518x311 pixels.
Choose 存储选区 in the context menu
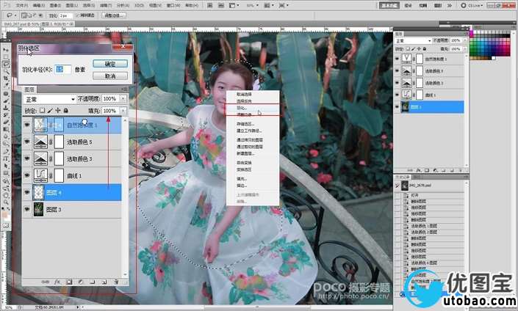[x=245, y=124]
